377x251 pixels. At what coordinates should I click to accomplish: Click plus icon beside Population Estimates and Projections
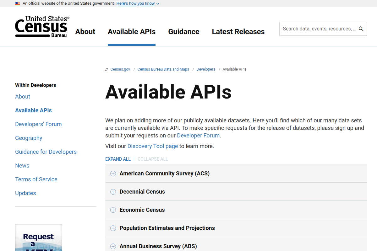[113, 228]
